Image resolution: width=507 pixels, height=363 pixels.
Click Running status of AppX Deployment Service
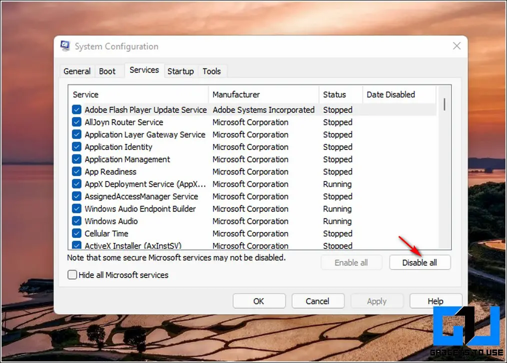click(x=337, y=184)
